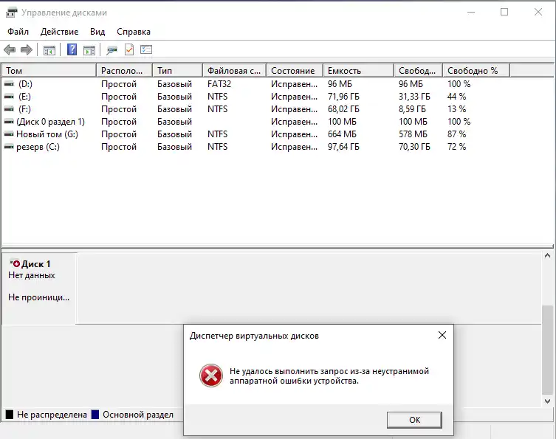Image resolution: width=556 pixels, height=439 pixels.
Task: Click the Нет данных text under Диск 1
Action: coord(32,275)
